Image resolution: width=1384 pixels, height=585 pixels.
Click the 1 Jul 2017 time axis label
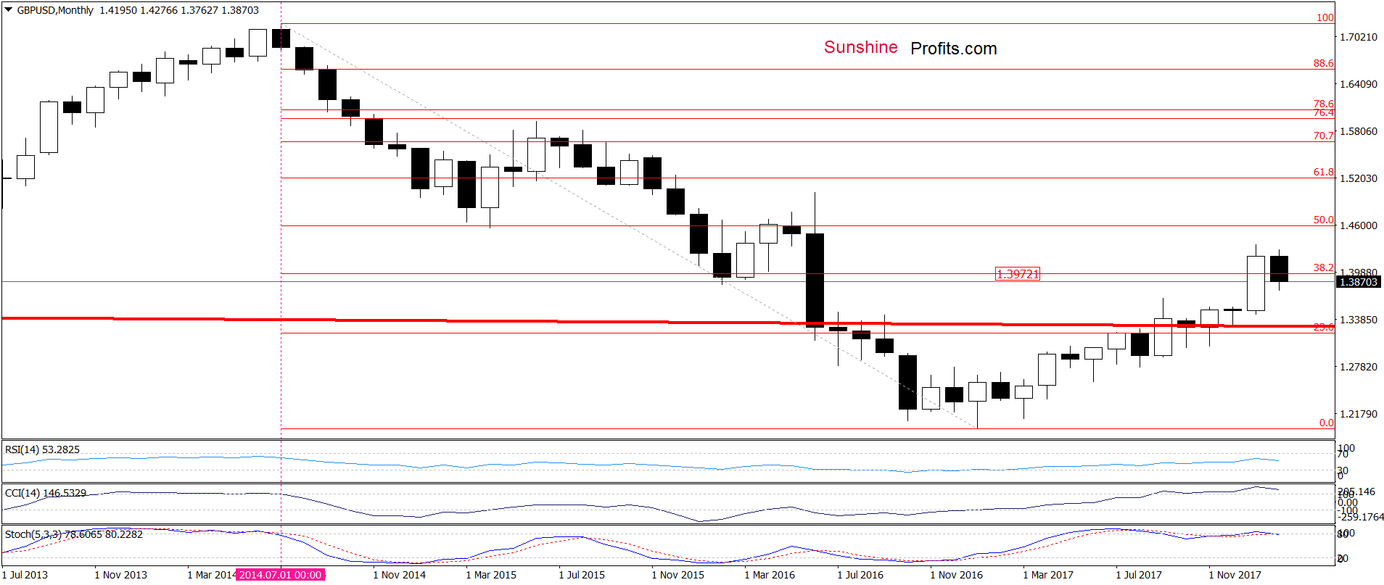[1139, 575]
